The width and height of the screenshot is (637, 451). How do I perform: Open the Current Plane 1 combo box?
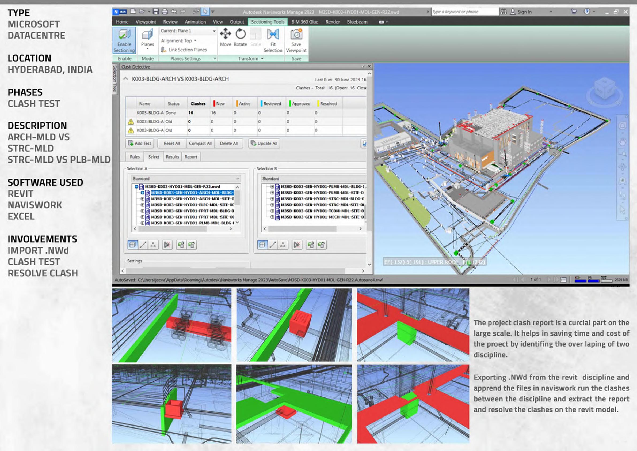click(x=188, y=31)
